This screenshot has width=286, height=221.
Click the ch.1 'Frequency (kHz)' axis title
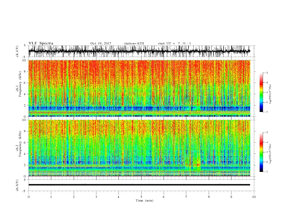(20, 84)
